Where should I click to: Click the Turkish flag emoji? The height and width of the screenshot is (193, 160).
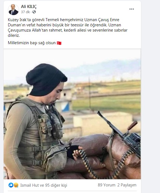click(x=59, y=43)
